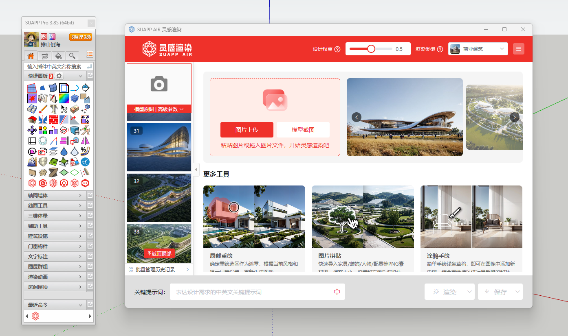Expand the 建筑设施 category
Screen dimensions: 568x336
55,236
